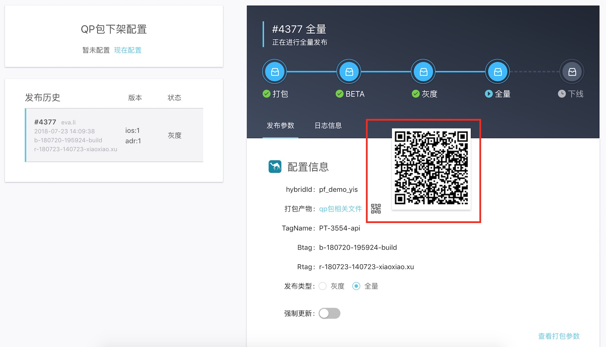This screenshot has width=606, height=347.
Task: Click the green check icon beside 灰度 stage label
Action: [416, 94]
